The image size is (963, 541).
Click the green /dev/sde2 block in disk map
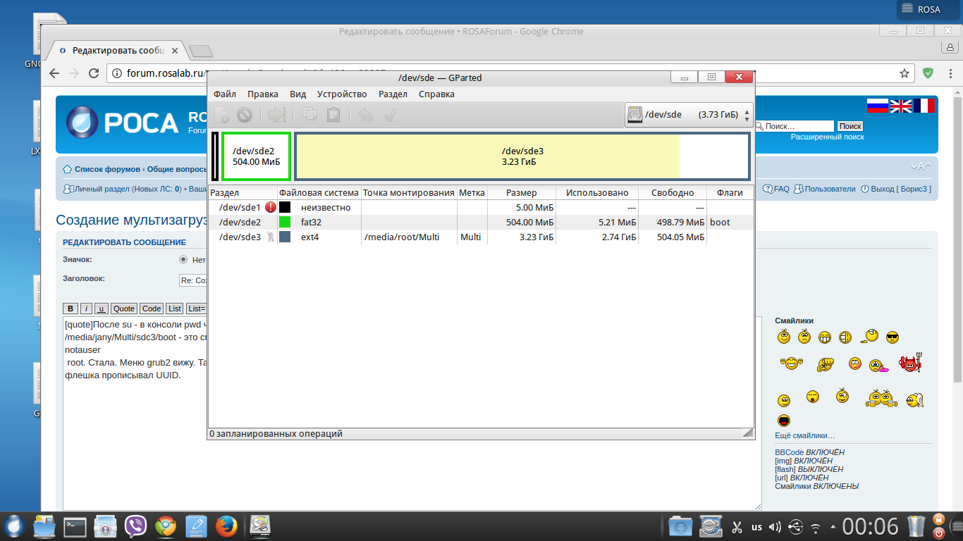click(256, 156)
